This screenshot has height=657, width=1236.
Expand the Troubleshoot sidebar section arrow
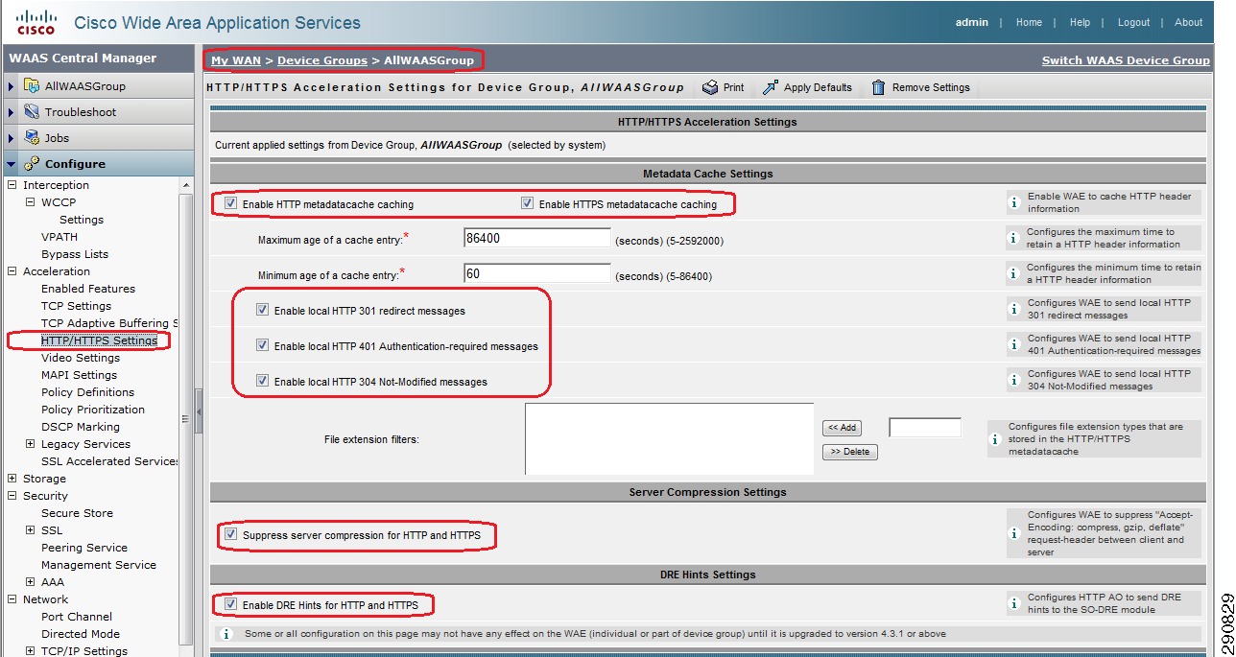click(x=11, y=112)
